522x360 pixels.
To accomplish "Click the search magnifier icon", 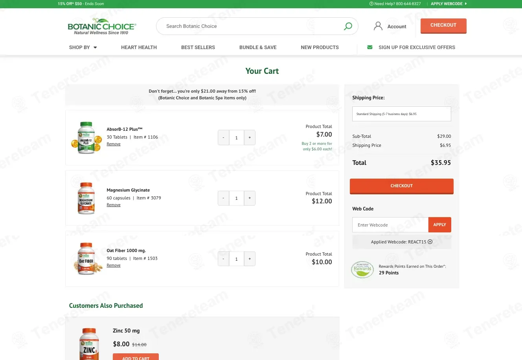I will [x=348, y=26].
